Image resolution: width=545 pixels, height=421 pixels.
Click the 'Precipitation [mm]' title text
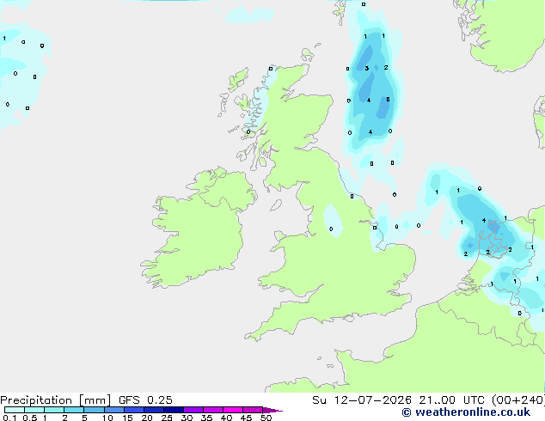point(55,400)
